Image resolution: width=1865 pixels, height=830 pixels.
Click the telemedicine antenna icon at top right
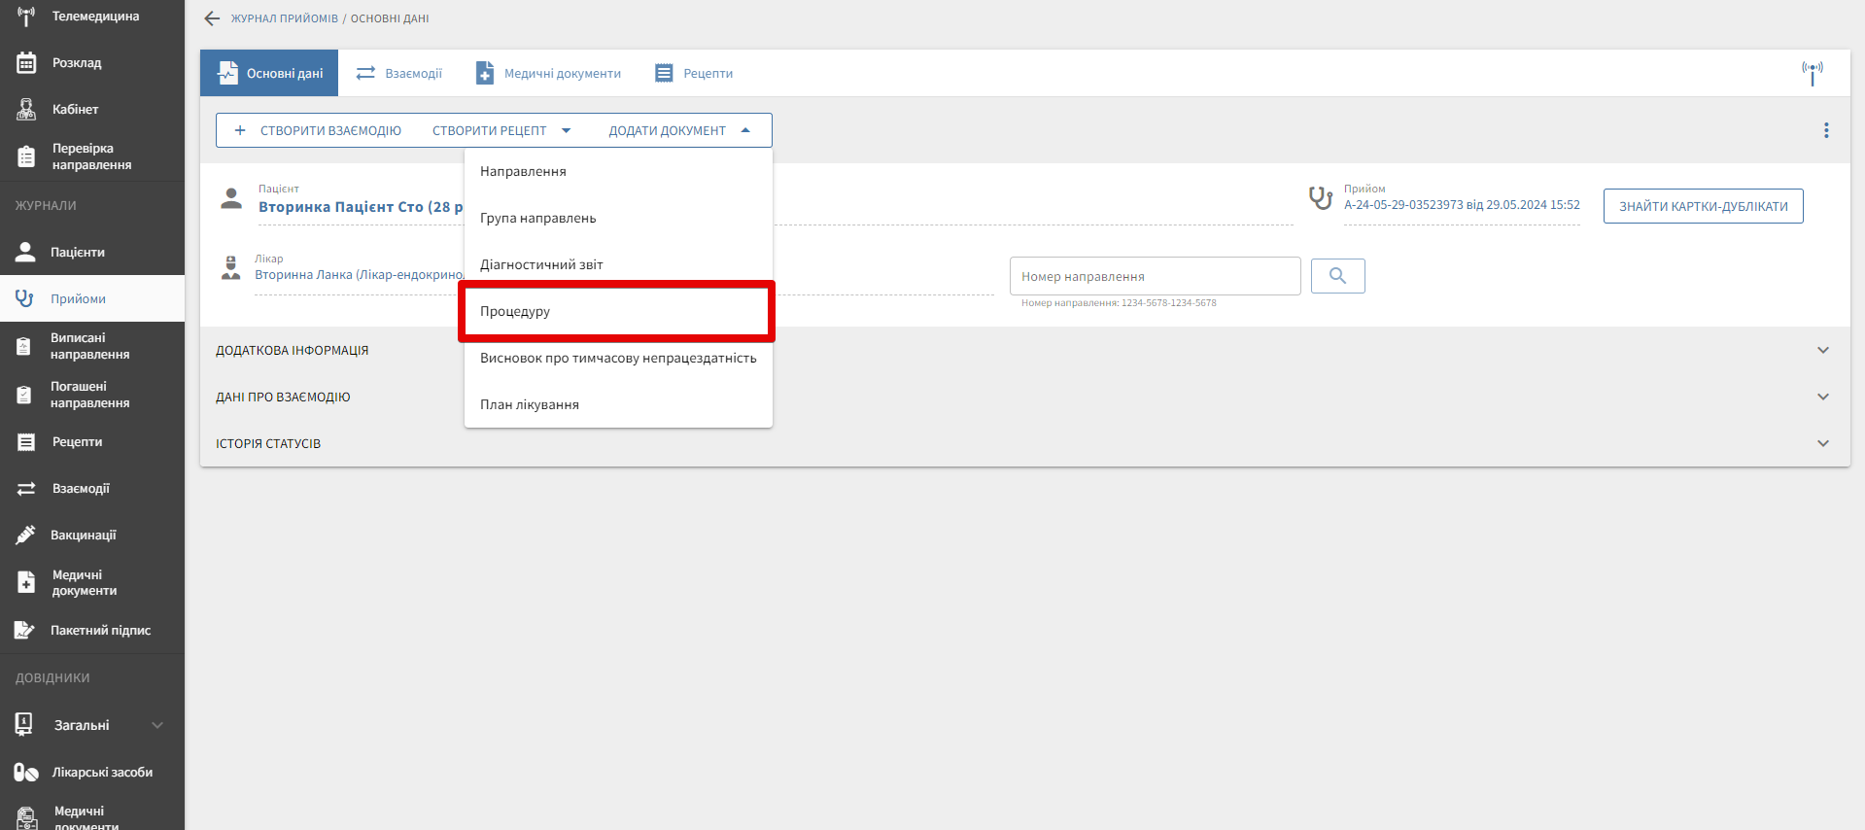point(1812,73)
